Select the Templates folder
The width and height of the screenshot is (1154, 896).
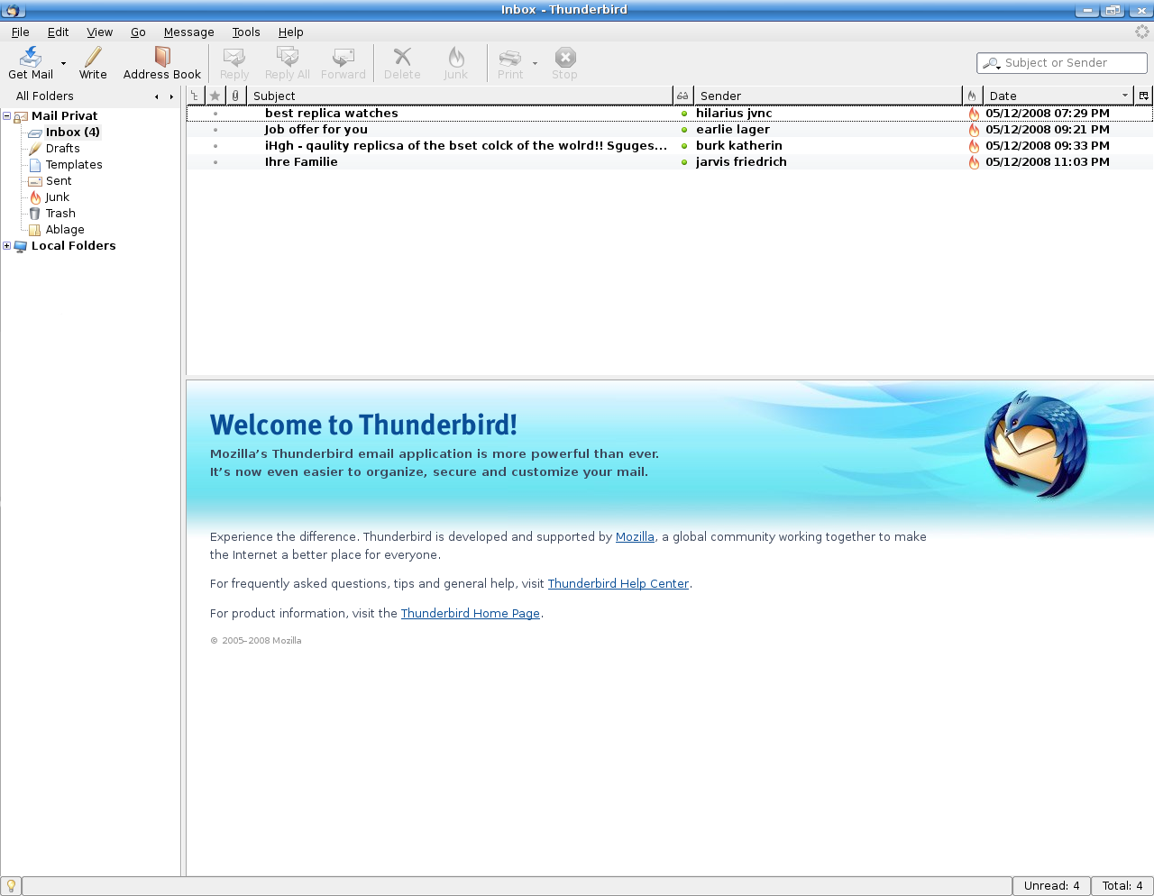(74, 164)
